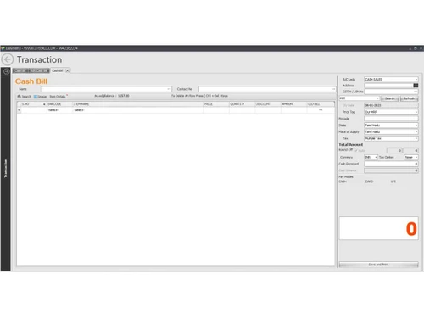Open Item Details in the grid toolbar
Viewport: 424px width, 318px height.
point(58,97)
